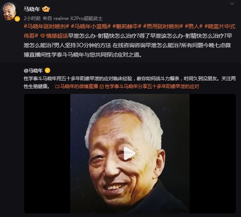
Task: Open the 性学泰斗马晓年分享 event link
Action: [x=152, y=86]
